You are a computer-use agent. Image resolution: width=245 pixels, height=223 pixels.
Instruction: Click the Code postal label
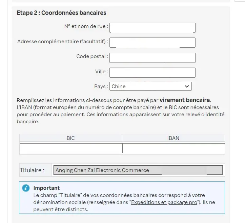pyautogui.click(x=92, y=56)
